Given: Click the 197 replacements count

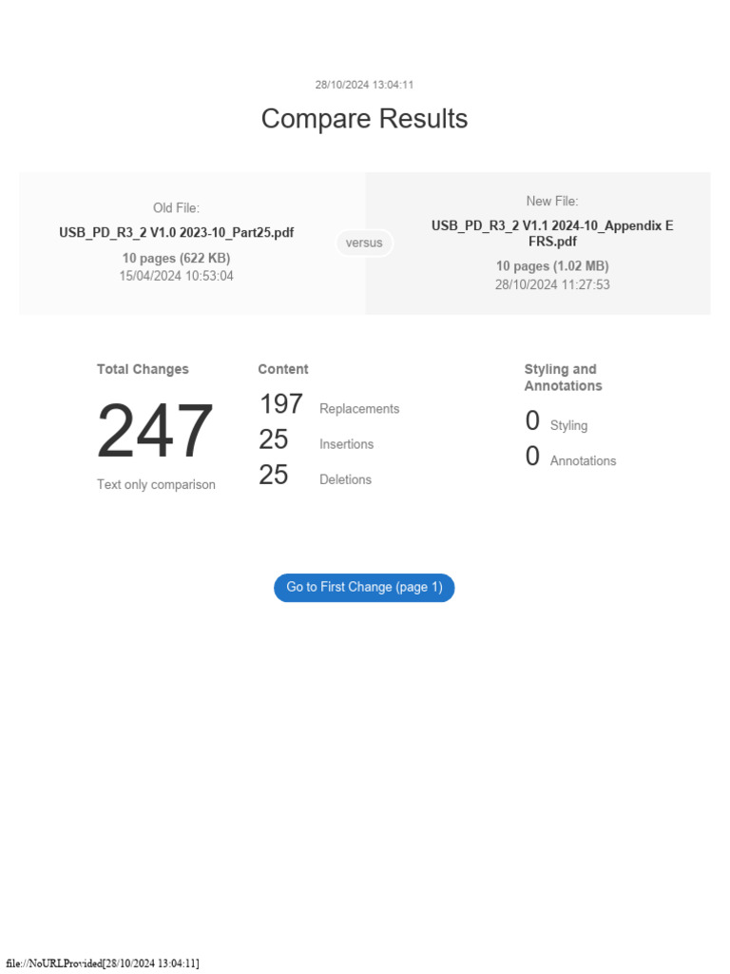Looking at the screenshot, I should tap(280, 404).
